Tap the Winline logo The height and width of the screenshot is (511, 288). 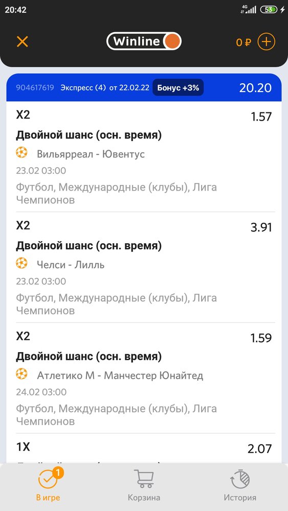tap(144, 41)
